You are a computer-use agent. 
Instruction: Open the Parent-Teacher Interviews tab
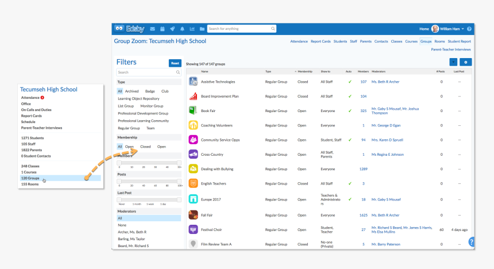[x=451, y=49]
